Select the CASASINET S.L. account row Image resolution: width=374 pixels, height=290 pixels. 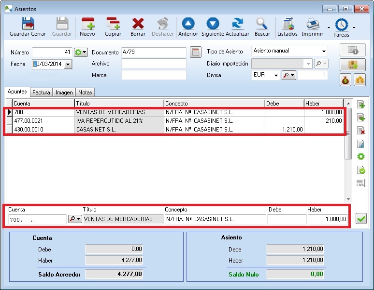[x=121, y=129]
